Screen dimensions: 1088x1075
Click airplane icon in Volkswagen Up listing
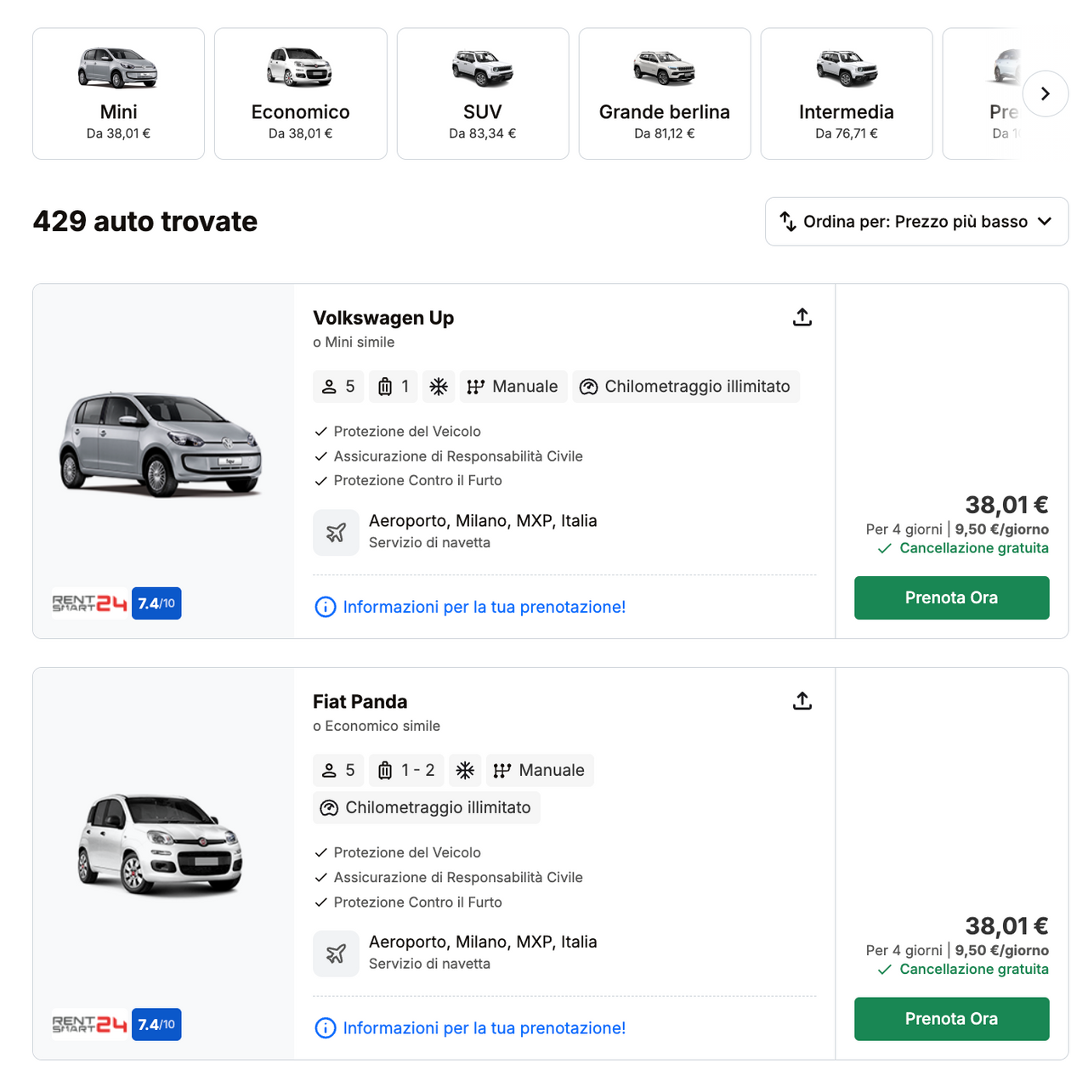pyautogui.click(x=336, y=533)
